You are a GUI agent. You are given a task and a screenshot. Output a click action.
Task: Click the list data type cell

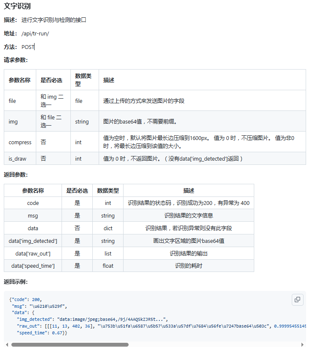[108, 253]
